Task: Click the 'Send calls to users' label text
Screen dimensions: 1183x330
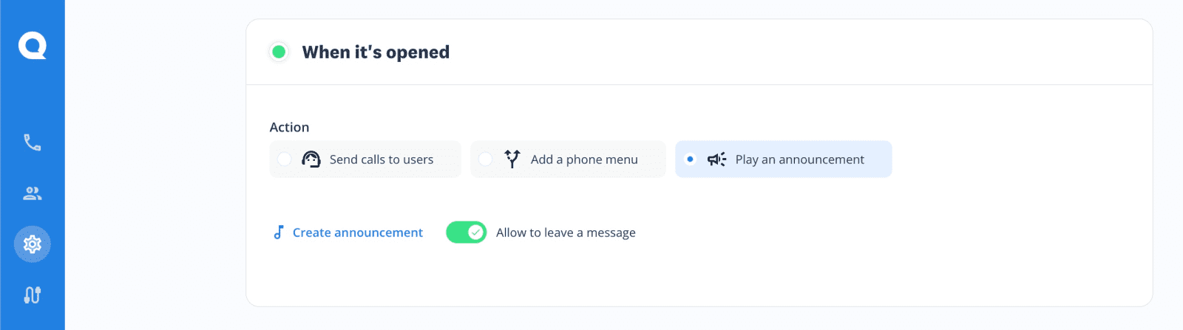Action: [382, 159]
